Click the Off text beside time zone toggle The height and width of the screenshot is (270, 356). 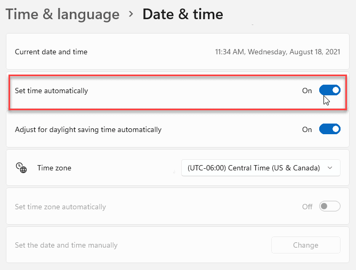(x=307, y=207)
